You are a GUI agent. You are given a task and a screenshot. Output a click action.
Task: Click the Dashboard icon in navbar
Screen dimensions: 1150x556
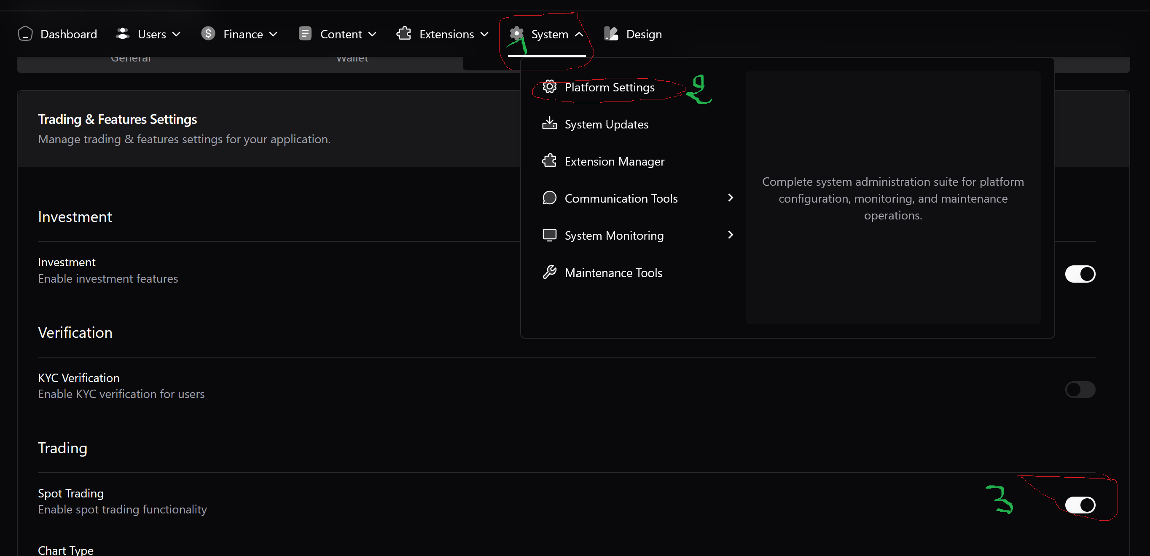(25, 34)
